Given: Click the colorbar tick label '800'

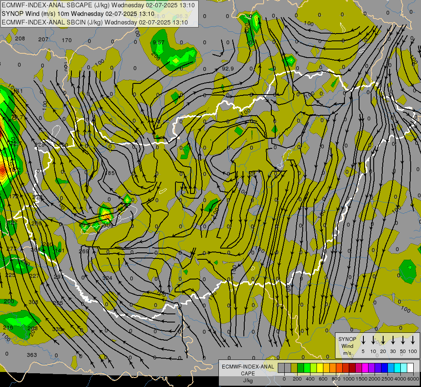Looking at the screenshot, I should (x=336, y=379).
